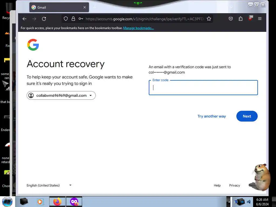Open the English (United States) language dropdown
Image resolution: width=276 pixels, height=207 pixels.
(x=49, y=185)
